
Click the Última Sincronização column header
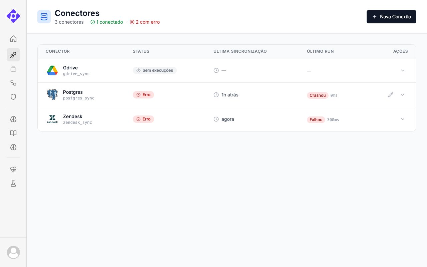pyautogui.click(x=240, y=51)
